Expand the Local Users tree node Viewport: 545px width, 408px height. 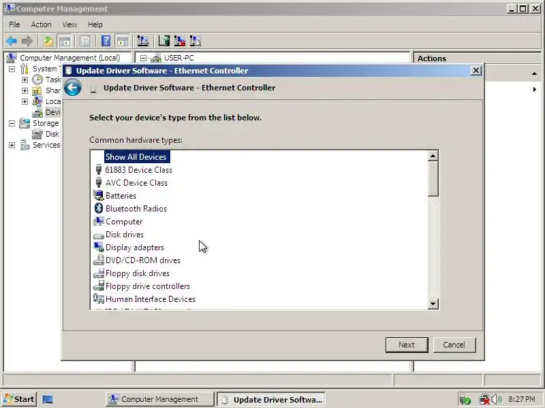25,101
